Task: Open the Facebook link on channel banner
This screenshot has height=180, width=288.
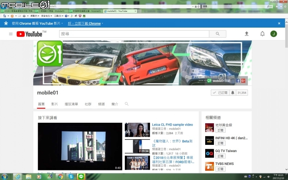Action: tap(238, 81)
